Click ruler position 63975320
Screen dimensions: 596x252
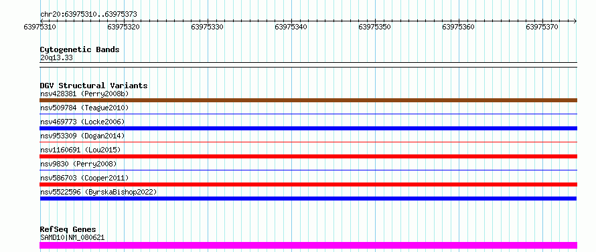124,27
